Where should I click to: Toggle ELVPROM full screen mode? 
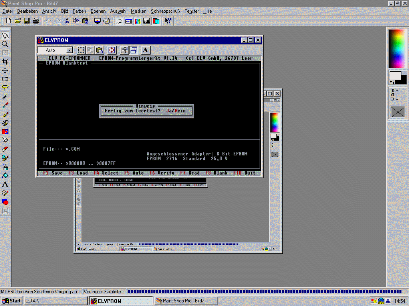pos(112,50)
